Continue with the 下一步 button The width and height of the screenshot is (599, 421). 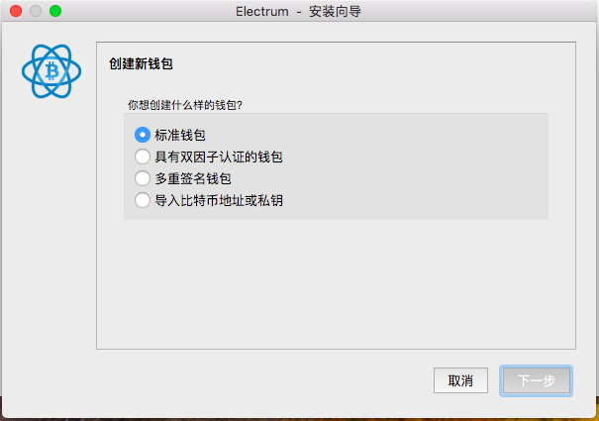[x=536, y=380]
